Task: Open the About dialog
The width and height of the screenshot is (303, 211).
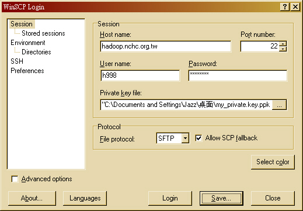Action: (32, 198)
